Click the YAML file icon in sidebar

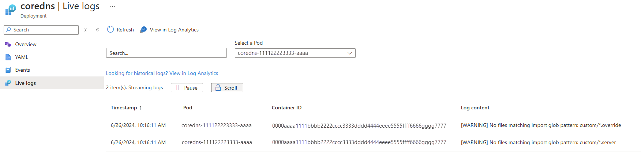tap(8, 57)
